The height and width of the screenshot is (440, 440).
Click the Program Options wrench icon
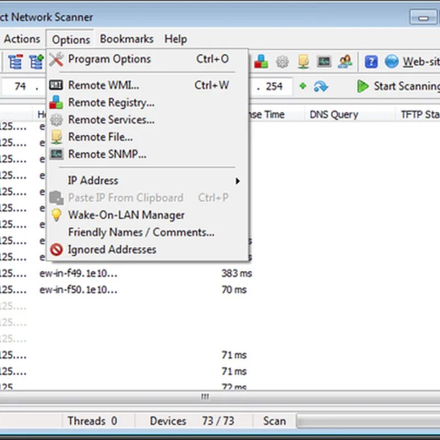(57, 59)
